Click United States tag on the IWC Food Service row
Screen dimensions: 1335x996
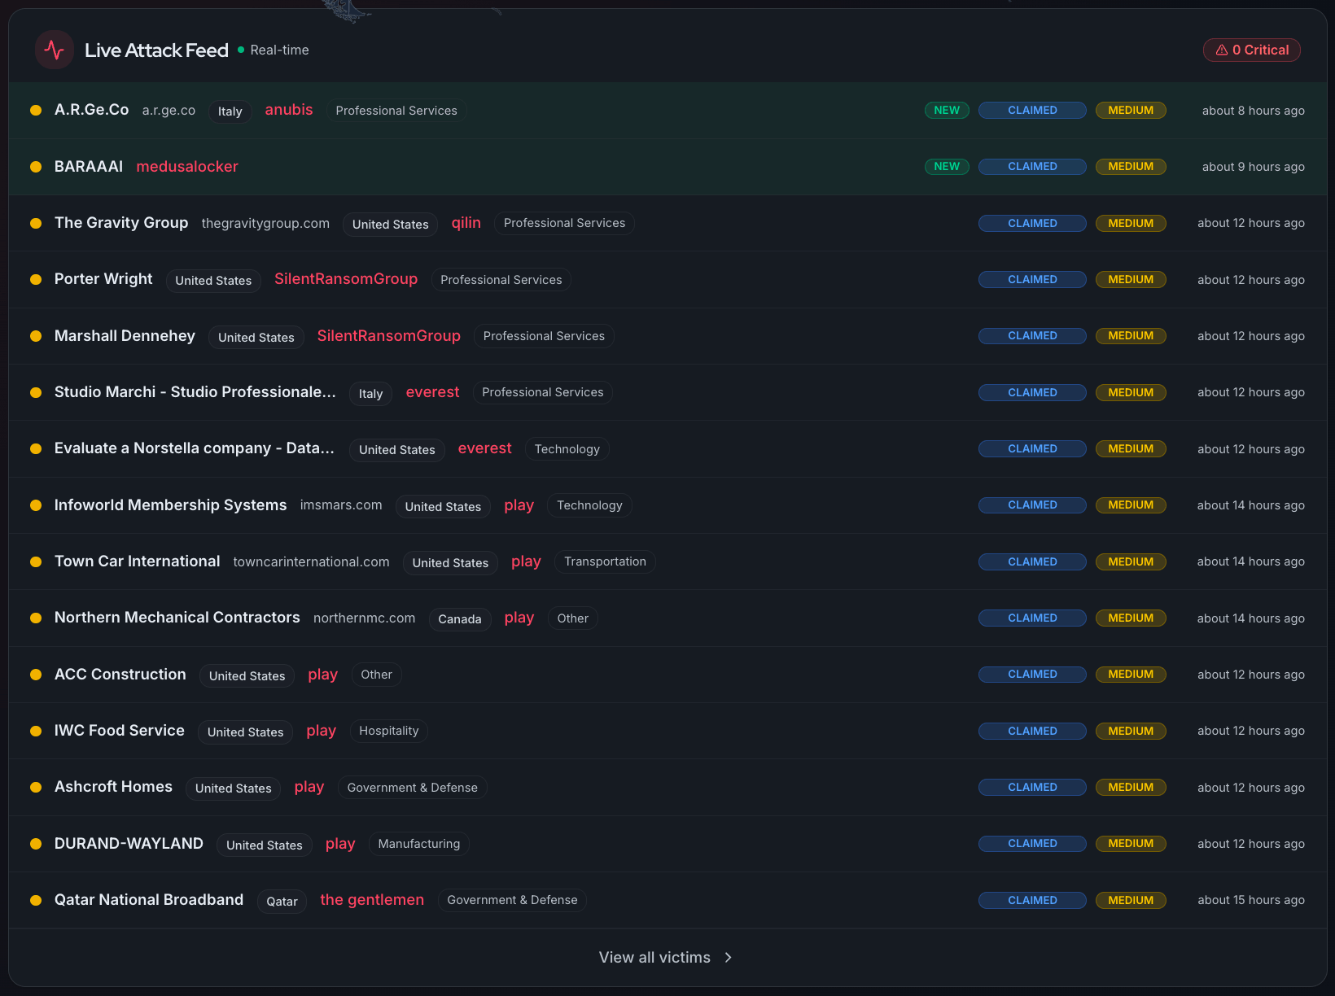pos(246,732)
